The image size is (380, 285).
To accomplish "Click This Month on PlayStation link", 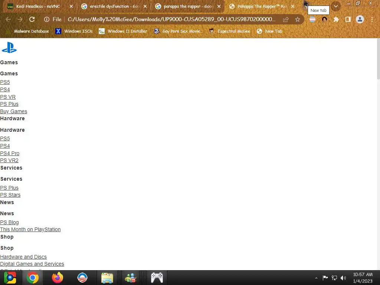I will pos(30,229).
